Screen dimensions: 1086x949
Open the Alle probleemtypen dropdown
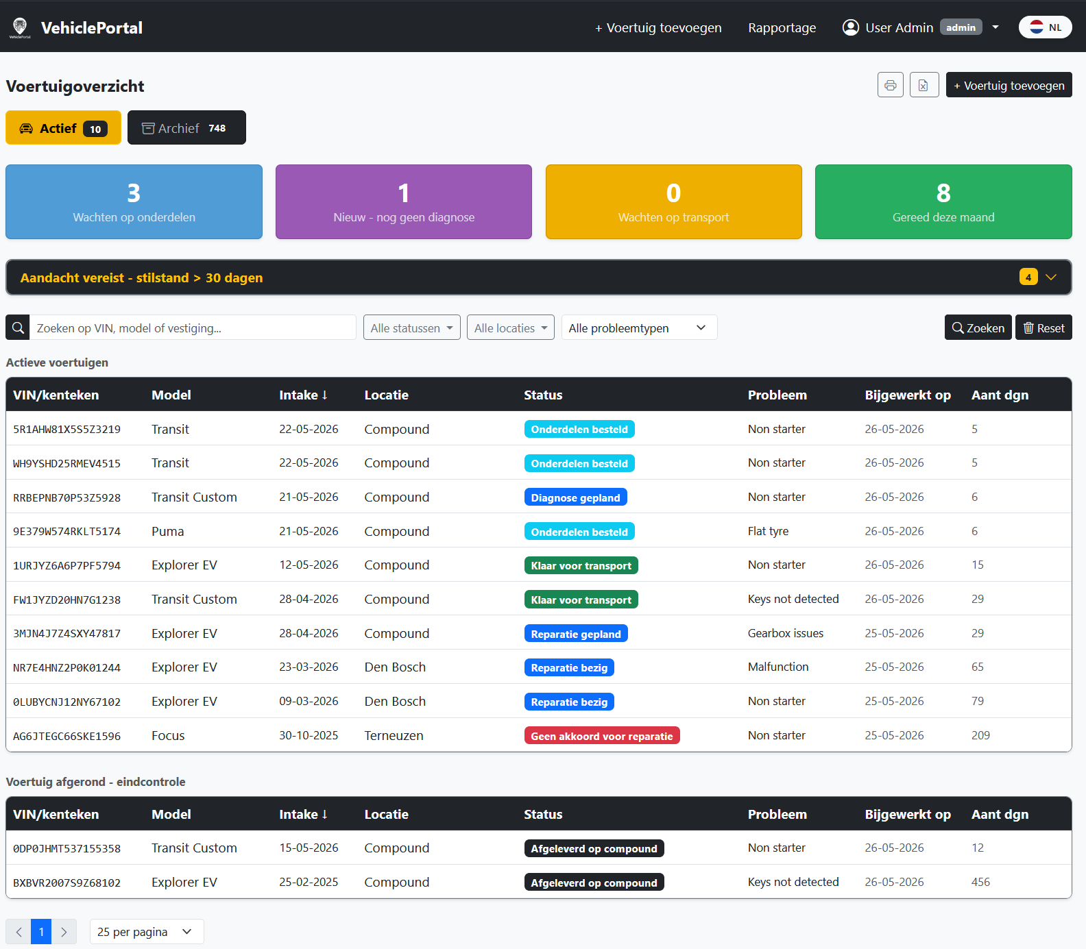(639, 328)
